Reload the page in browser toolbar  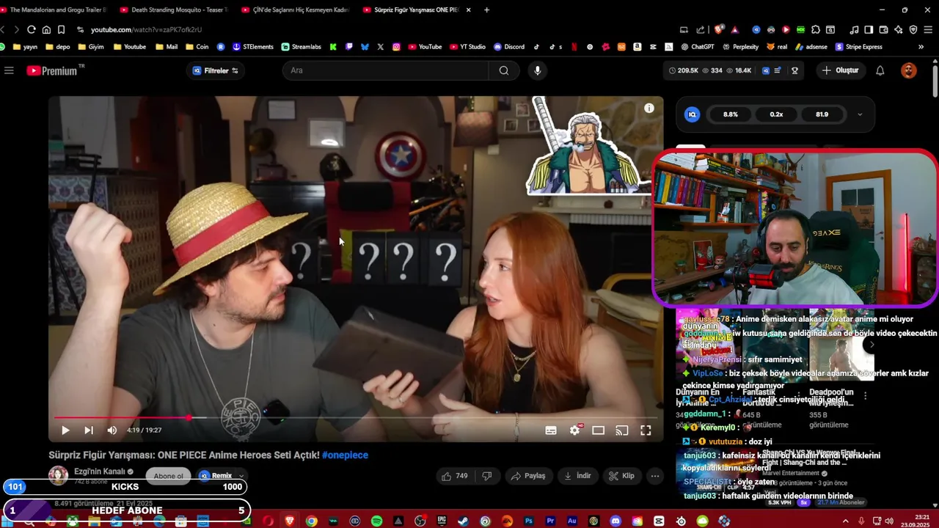(x=31, y=29)
